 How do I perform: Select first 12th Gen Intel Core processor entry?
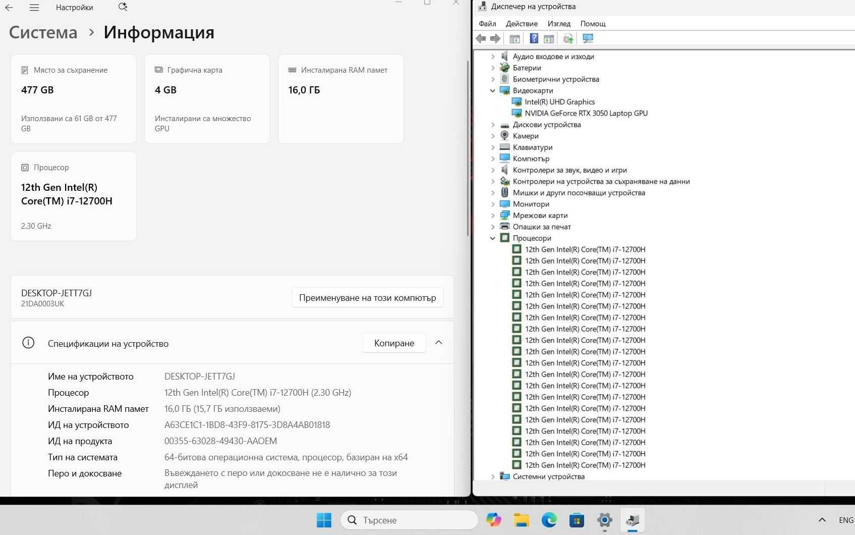coord(585,249)
